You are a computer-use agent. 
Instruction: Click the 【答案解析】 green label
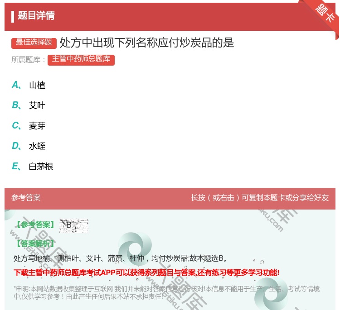tap(35, 244)
